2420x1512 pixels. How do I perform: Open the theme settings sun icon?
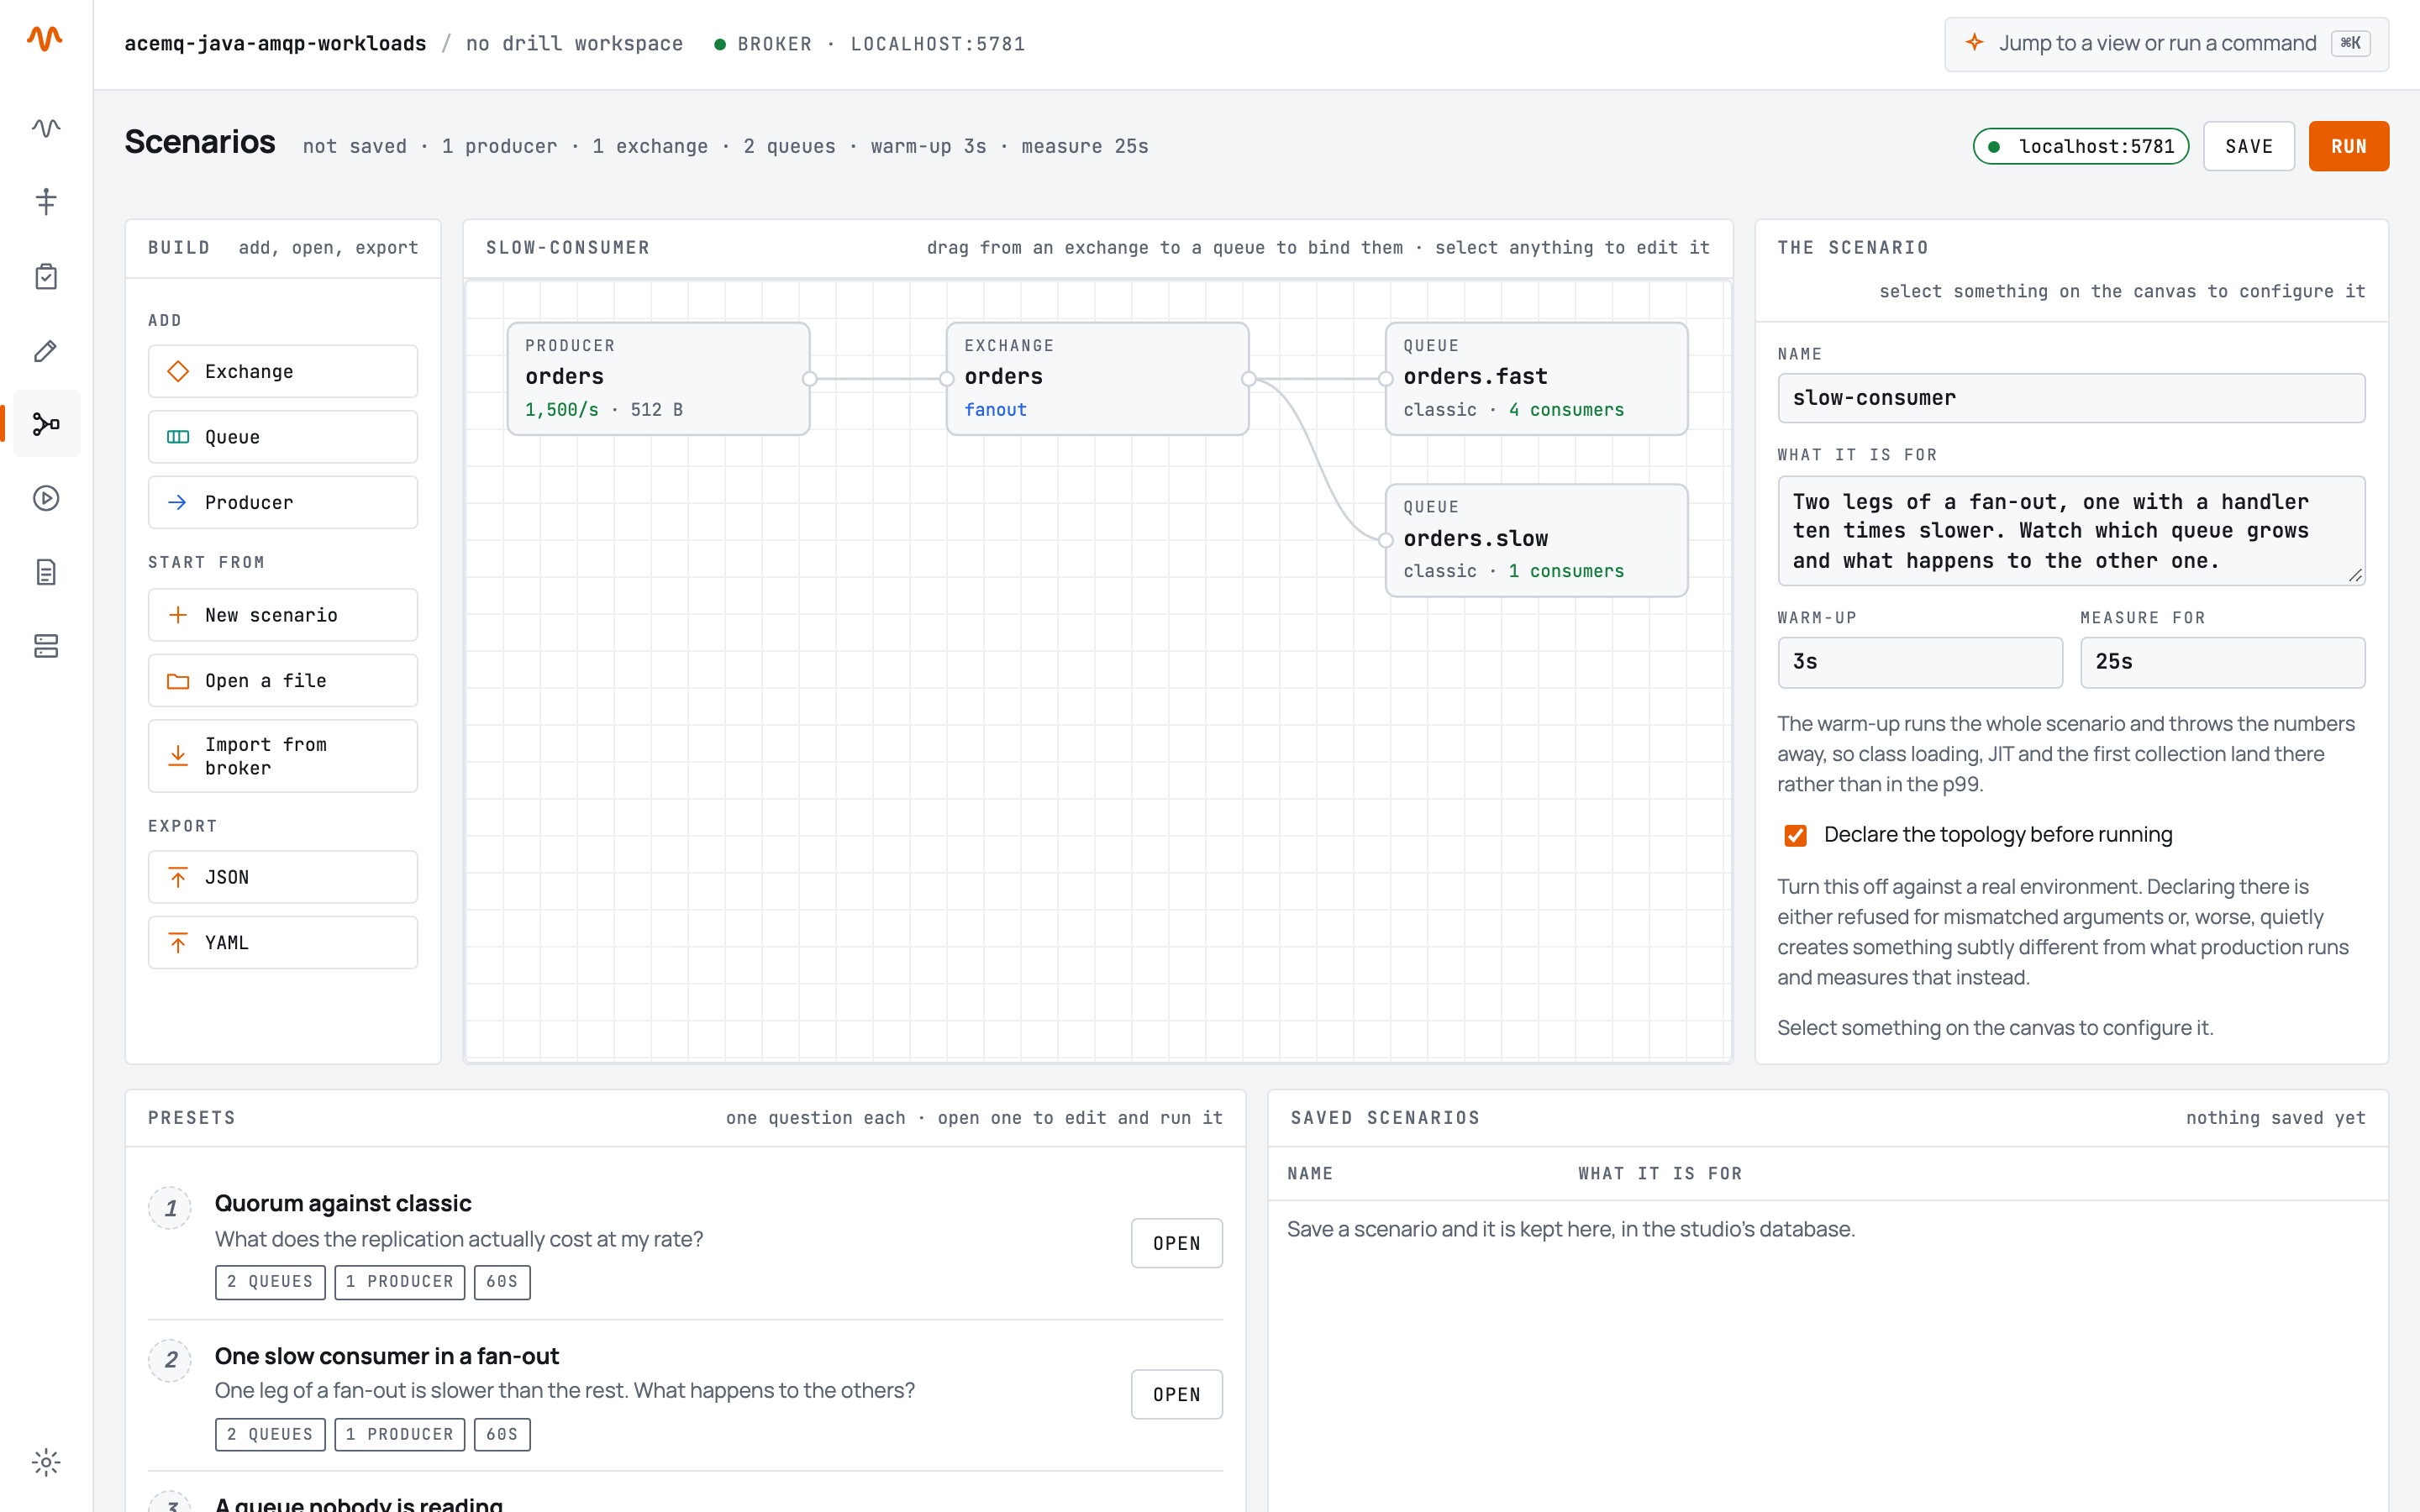[46, 1462]
